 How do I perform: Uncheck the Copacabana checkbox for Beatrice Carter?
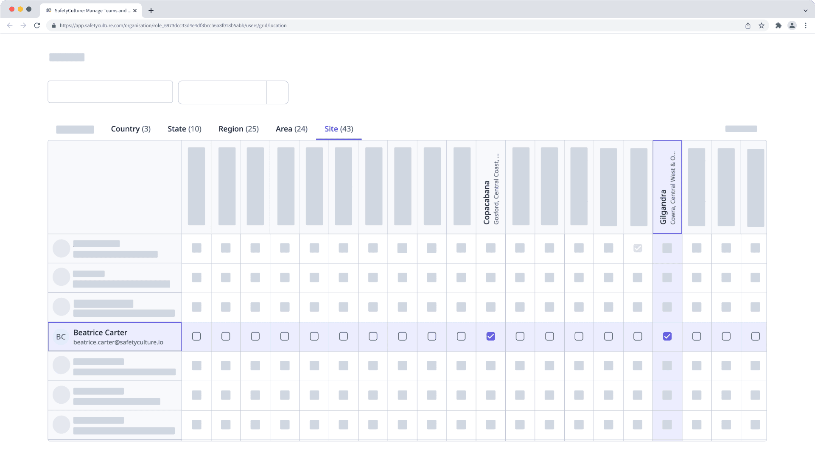point(490,336)
